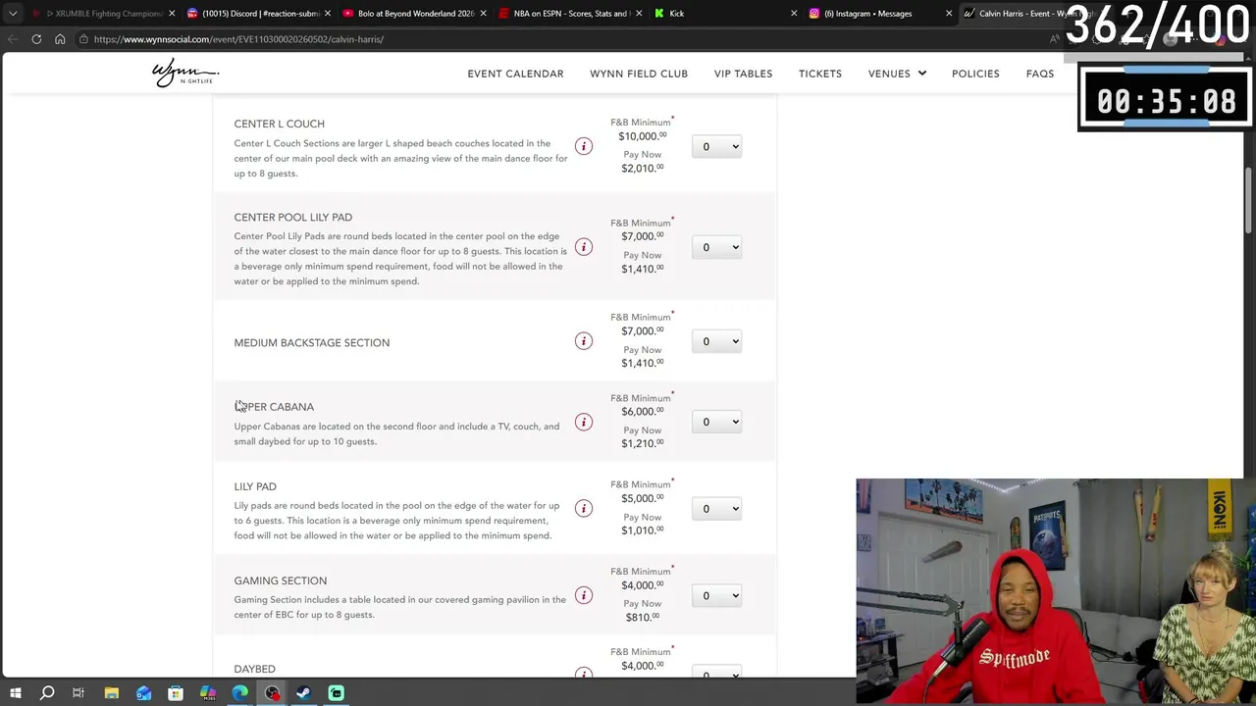Image resolution: width=1256 pixels, height=706 pixels.
Task: Open Event Calendar page
Action: pos(515,74)
